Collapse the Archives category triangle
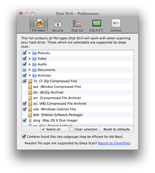Image resolution: width=155 pixels, height=173 pixels. [30, 76]
